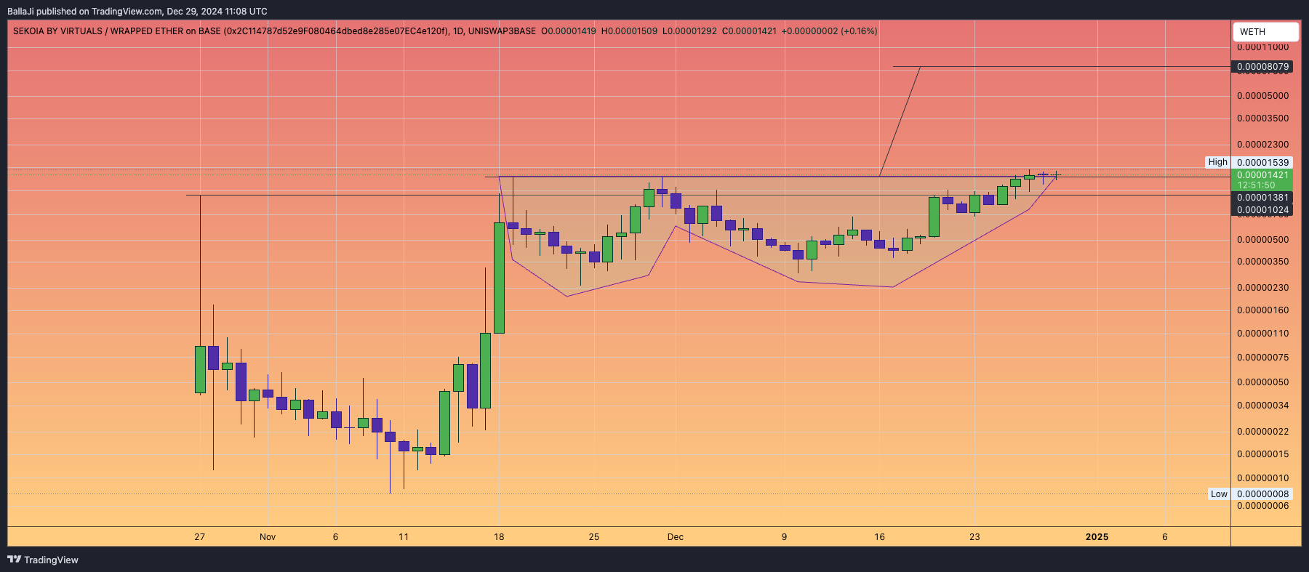Click the BallaJi published header text
Screen dimensions: 1309x572
pyautogui.click(x=137, y=12)
